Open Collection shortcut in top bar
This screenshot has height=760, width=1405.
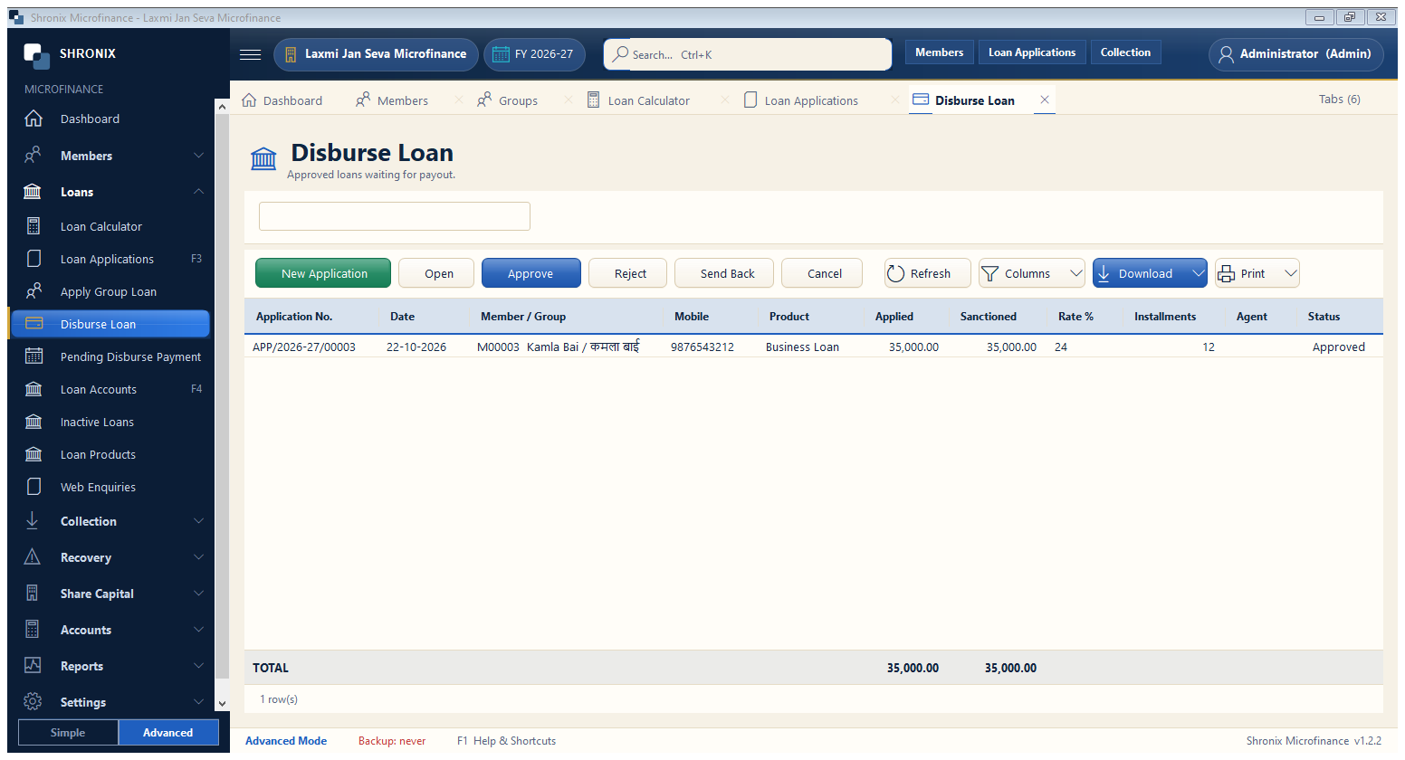click(x=1125, y=52)
